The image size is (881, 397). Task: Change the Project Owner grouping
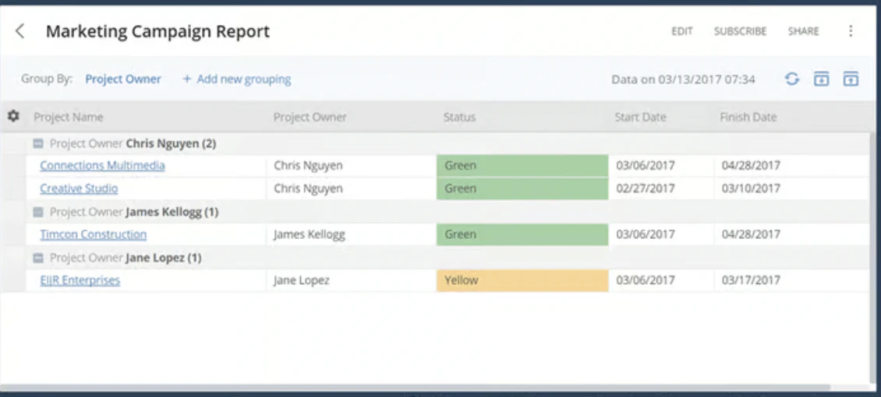pyautogui.click(x=123, y=79)
